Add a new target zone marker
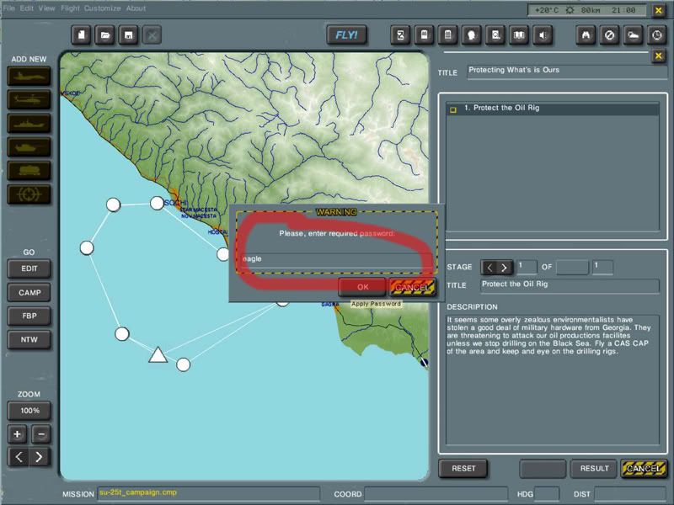674x505 pixels. click(x=29, y=194)
